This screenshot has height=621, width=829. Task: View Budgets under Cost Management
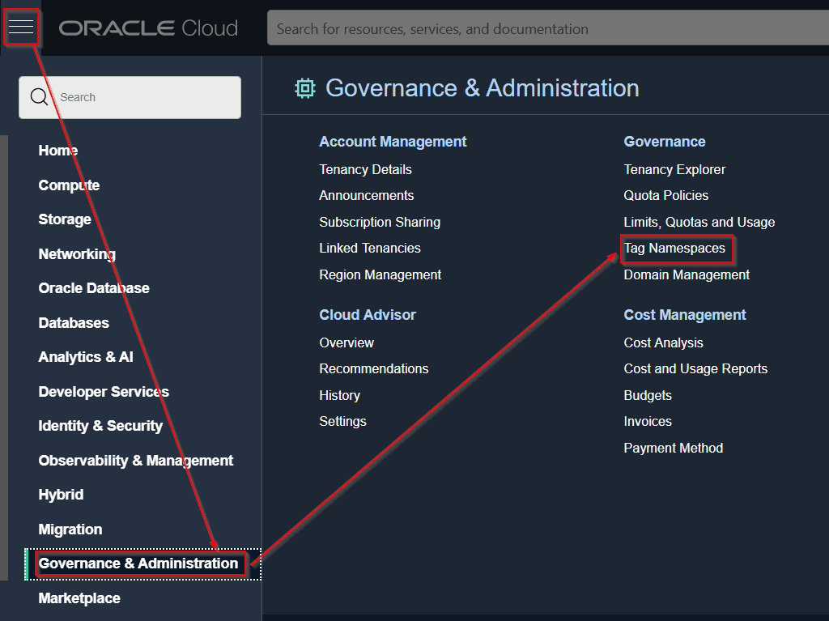pos(648,395)
